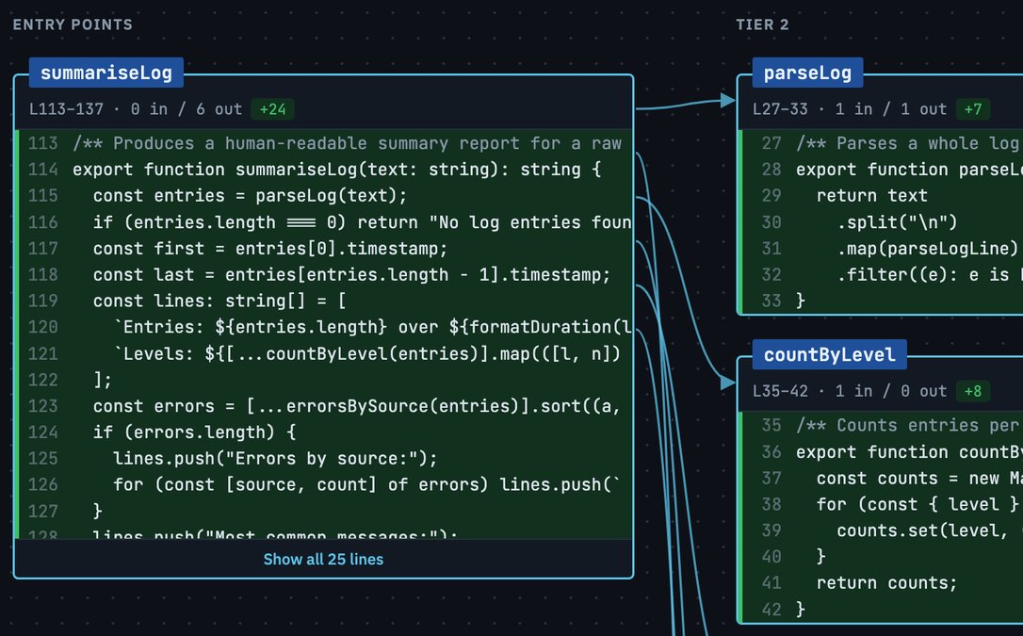Click line 113 comment in summariseLog
The image size is (1023, 636).
(x=326, y=143)
